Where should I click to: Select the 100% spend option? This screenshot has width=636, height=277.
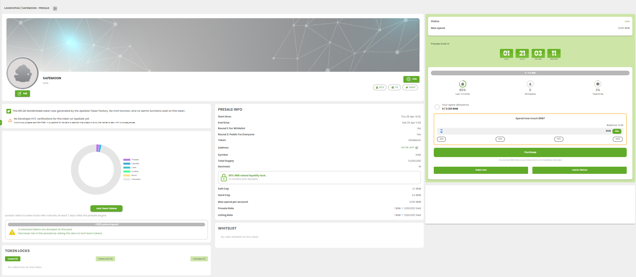pyautogui.click(x=618, y=139)
